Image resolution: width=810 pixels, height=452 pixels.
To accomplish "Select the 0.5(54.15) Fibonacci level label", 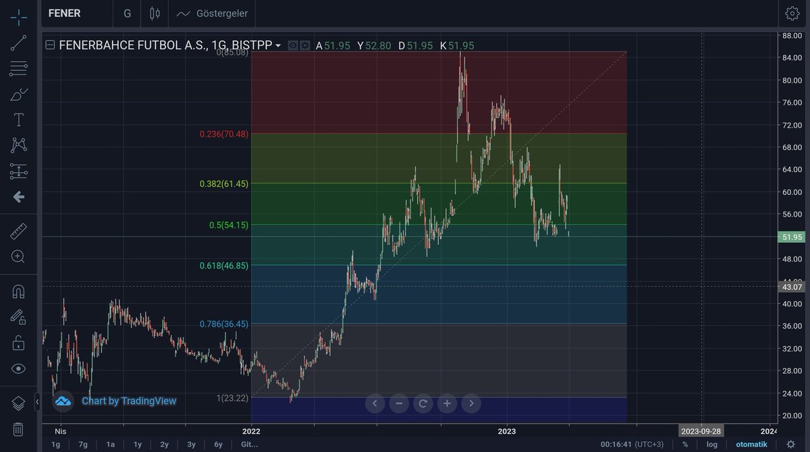I will point(229,225).
